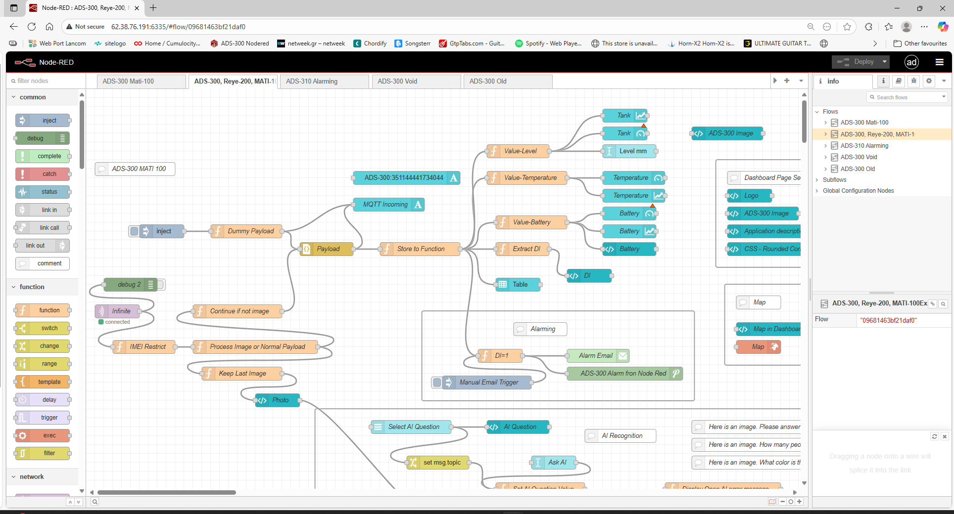
Task: Open the info tab icon in sidebar
Action: pyautogui.click(x=883, y=81)
